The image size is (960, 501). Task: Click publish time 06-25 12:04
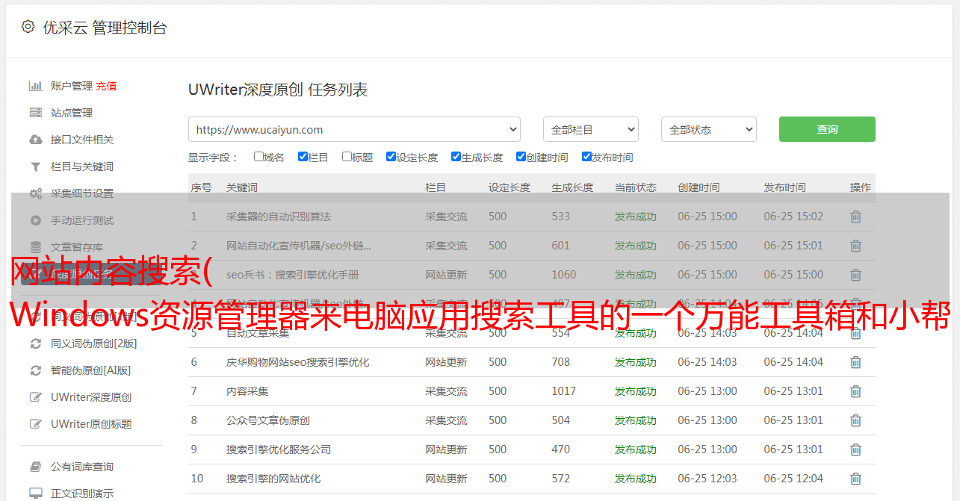tap(793, 479)
